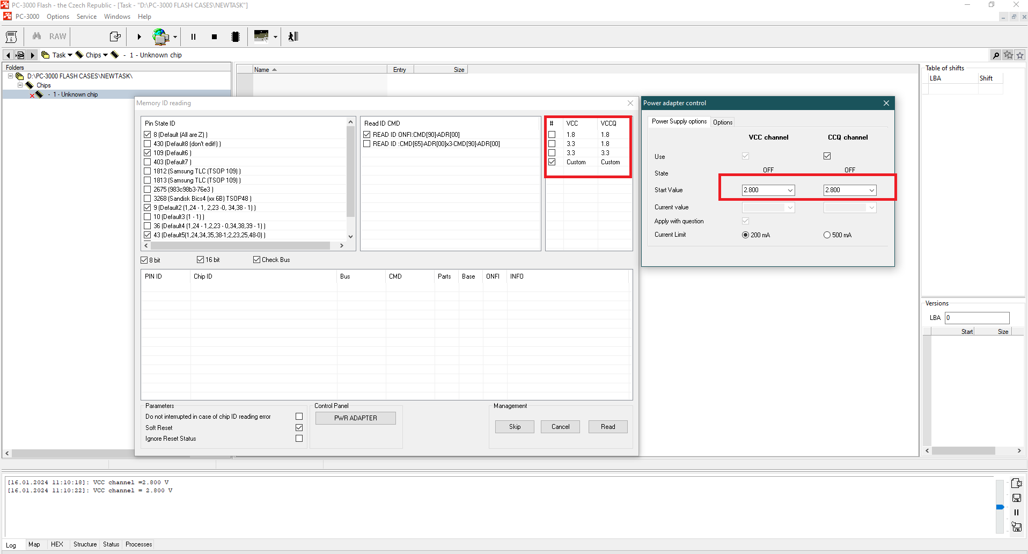Open the Service menu

click(86, 17)
